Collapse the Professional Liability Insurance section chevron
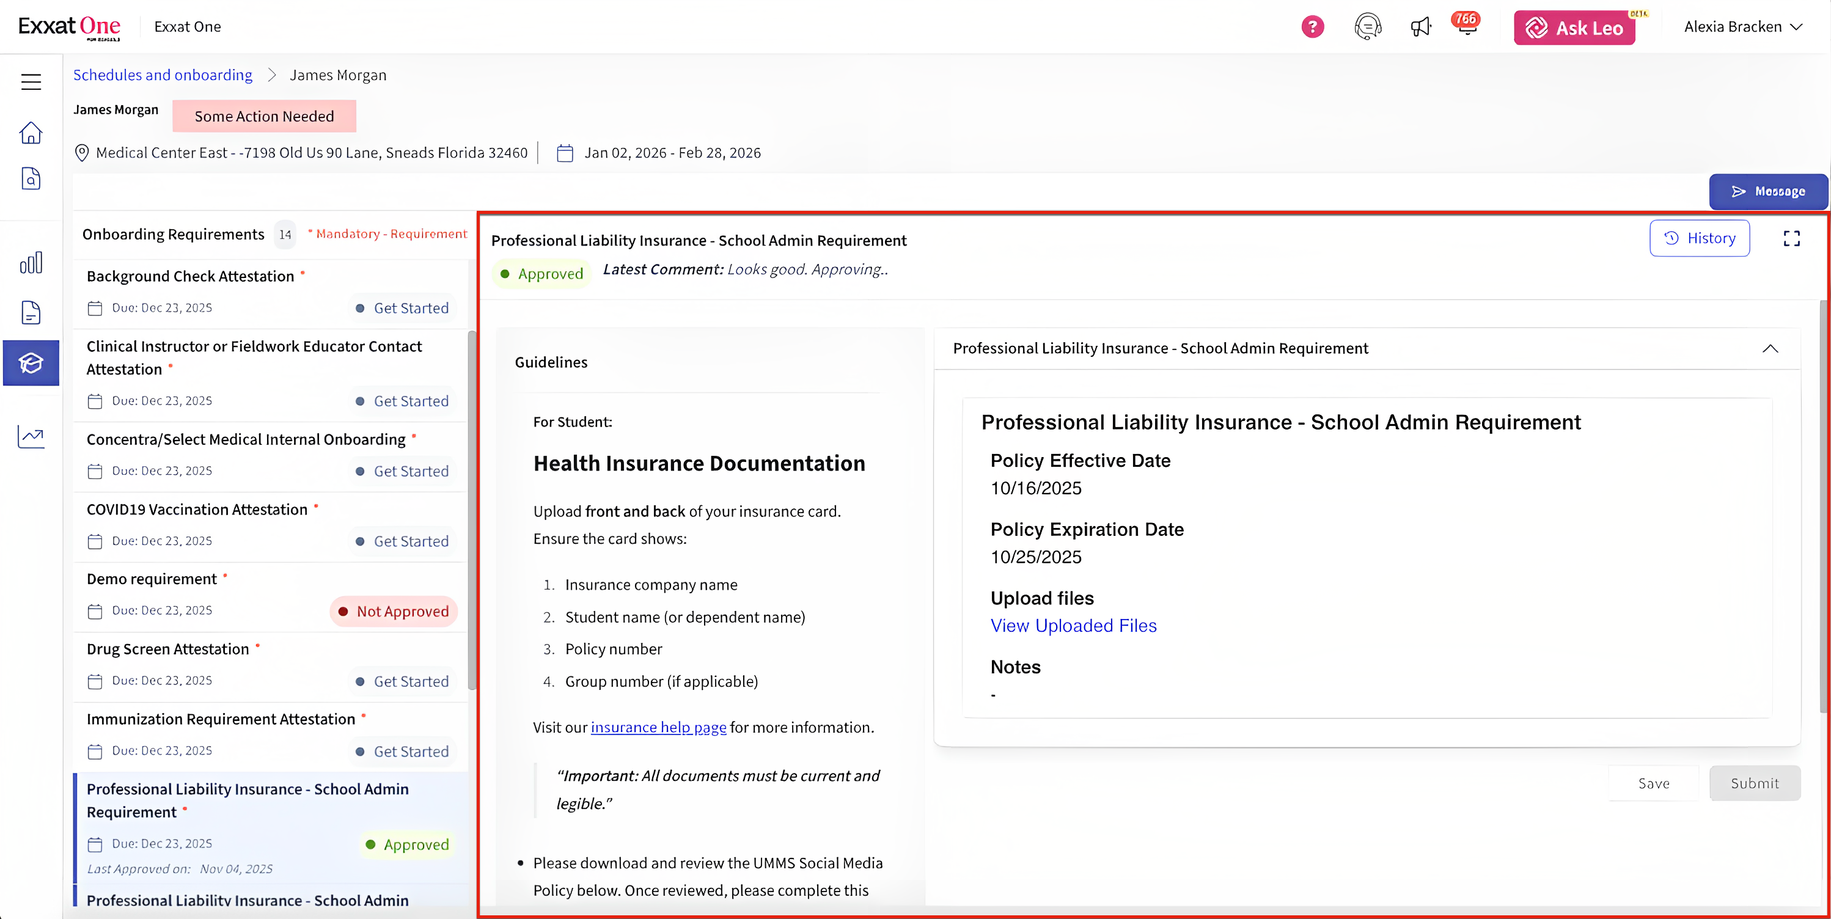This screenshot has width=1831, height=919. click(x=1770, y=348)
